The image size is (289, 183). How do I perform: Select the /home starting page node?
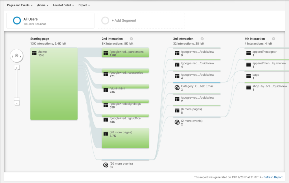point(54,84)
